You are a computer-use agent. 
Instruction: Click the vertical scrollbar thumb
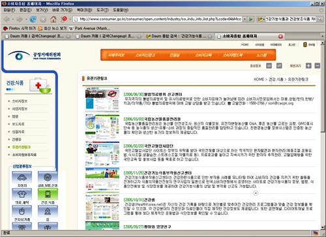click(323, 89)
